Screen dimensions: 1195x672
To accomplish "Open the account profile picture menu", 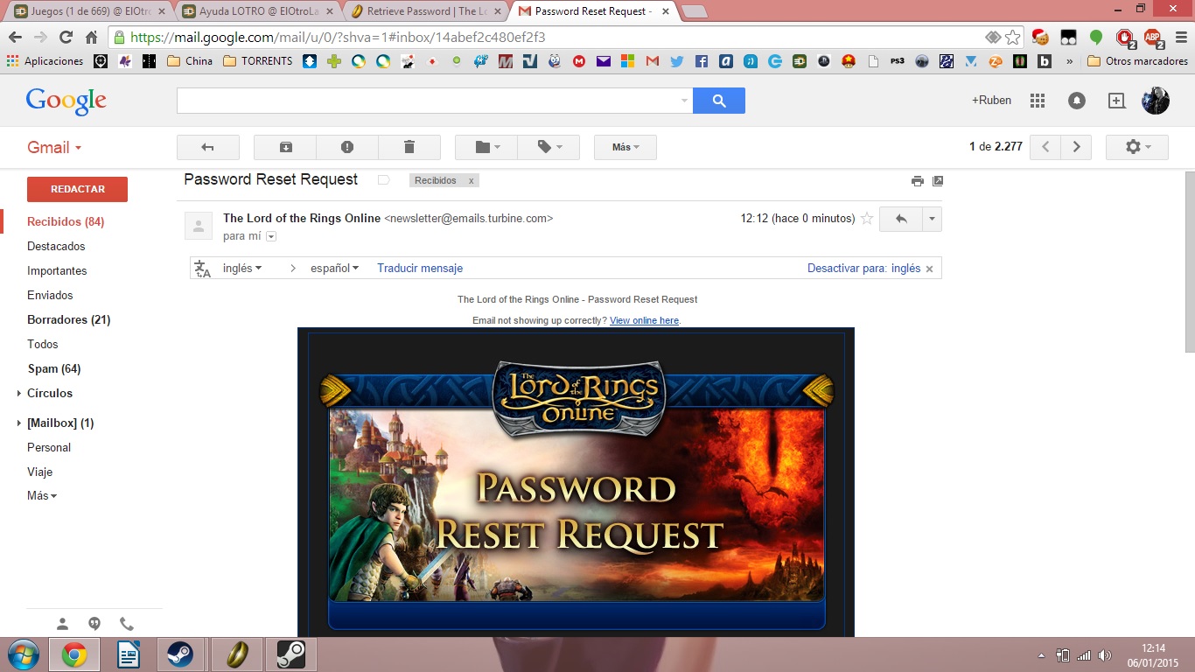I will pyautogui.click(x=1156, y=101).
